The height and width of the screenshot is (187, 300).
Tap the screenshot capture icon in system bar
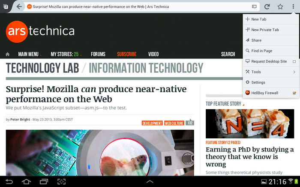coord(61,181)
